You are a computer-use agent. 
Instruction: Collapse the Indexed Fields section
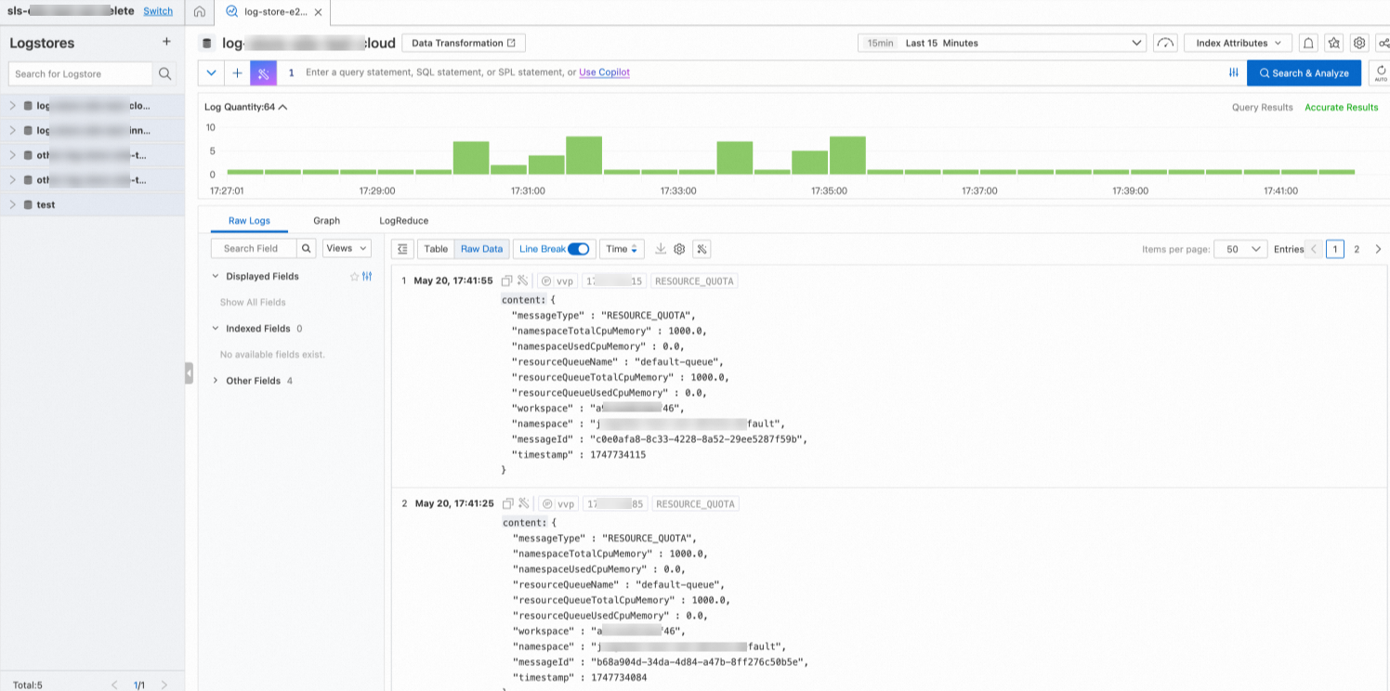coord(216,328)
